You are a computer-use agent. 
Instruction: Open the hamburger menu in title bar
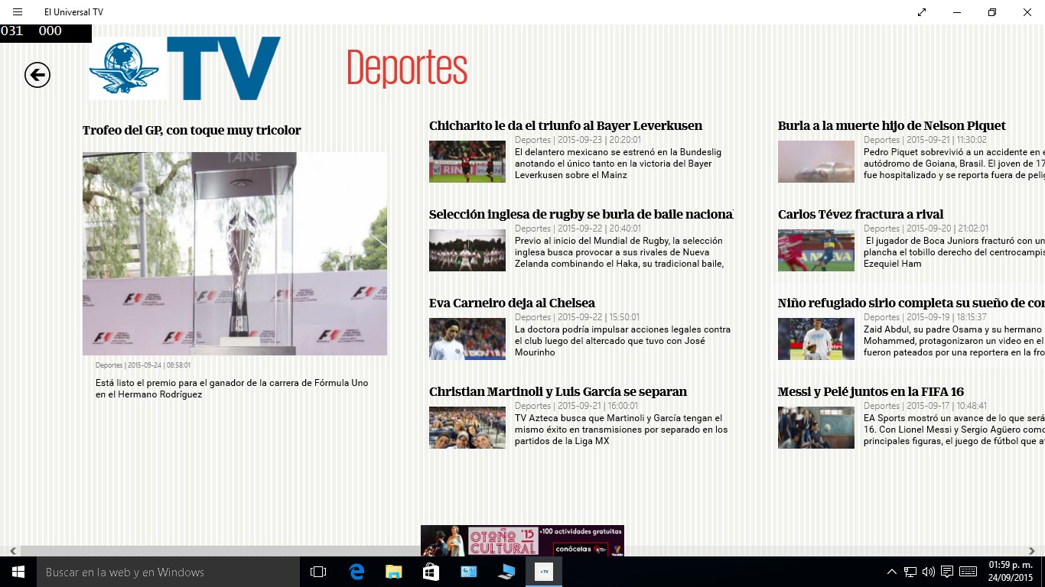tap(18, 12)
